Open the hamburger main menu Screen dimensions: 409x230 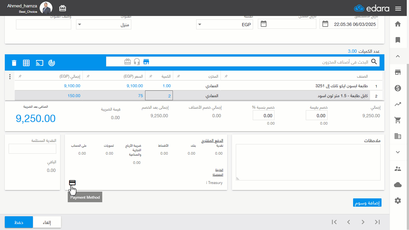(x=398, y=9)
